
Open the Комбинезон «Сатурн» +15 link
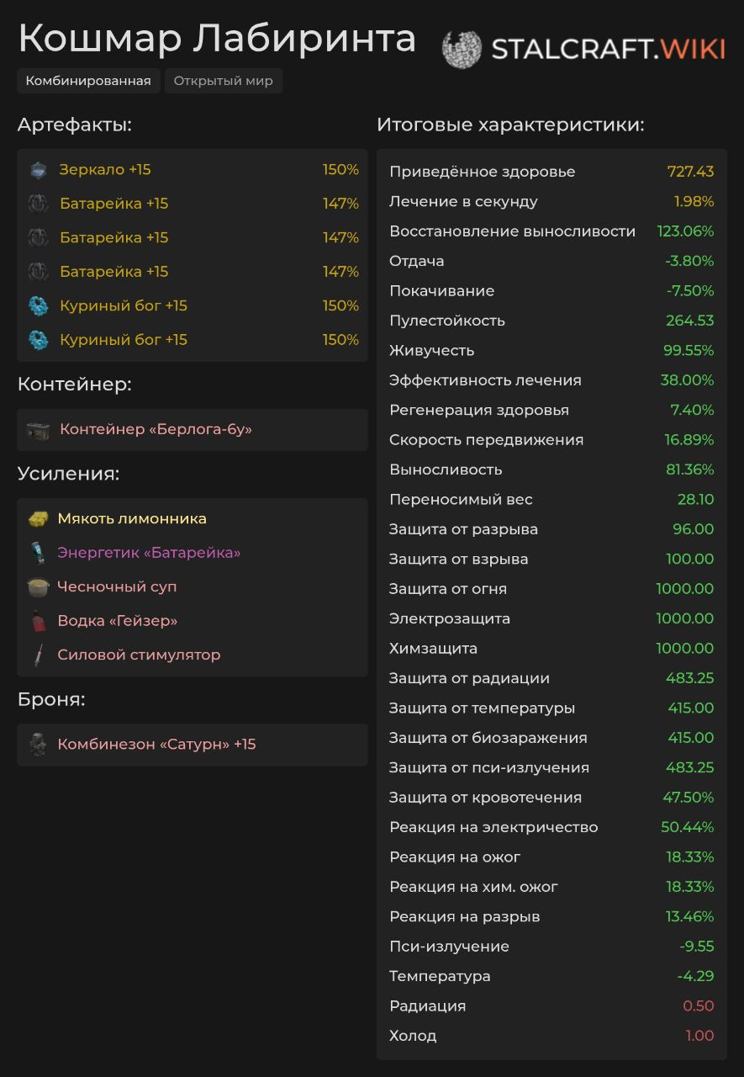pyautogui.click(x=156, y=745)
